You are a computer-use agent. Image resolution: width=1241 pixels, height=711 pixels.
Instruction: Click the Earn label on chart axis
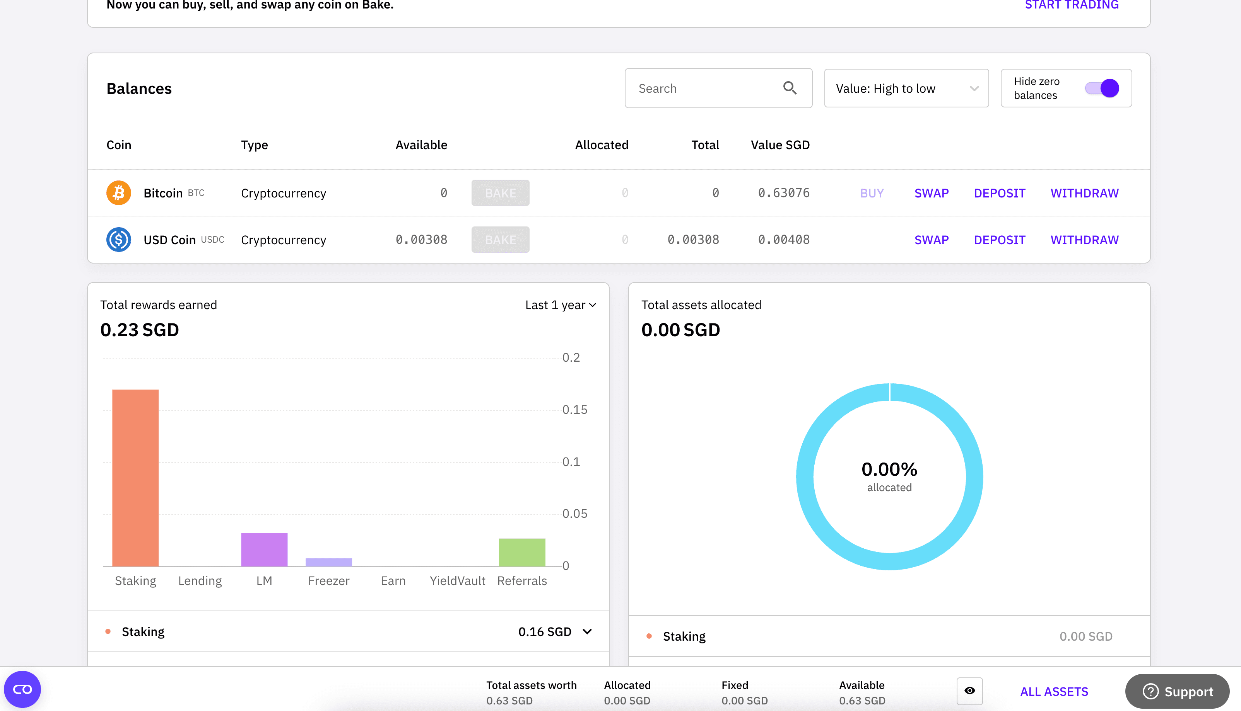tap(393, 581)
